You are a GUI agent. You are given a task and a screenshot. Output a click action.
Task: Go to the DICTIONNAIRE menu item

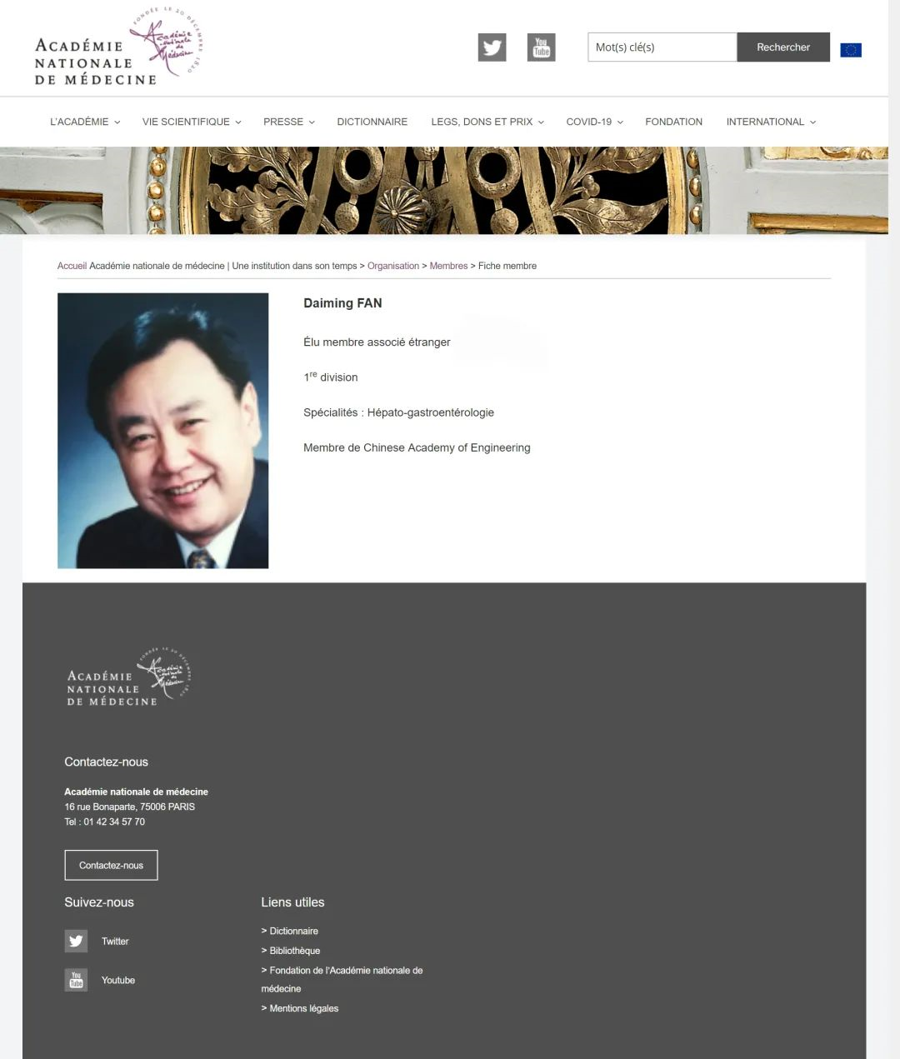[372, 122]
